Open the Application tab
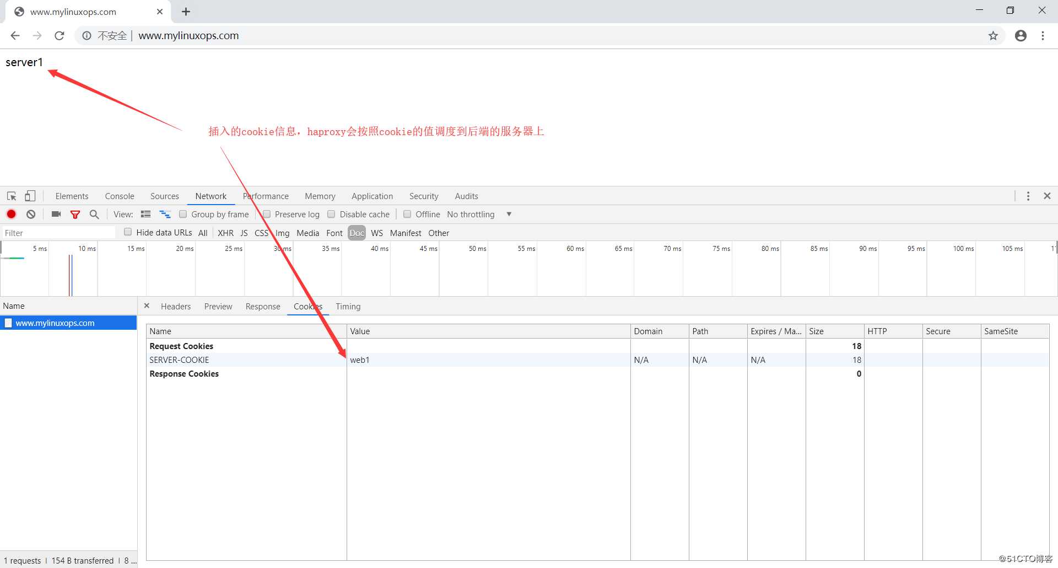 [x=373, y=196]
